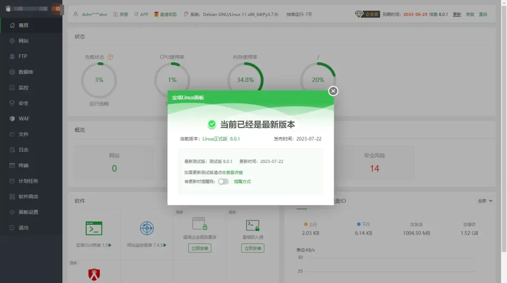Open the 网站监控报表 radar icon
This screenshot has width=507, height=283.
coord(147,228)
